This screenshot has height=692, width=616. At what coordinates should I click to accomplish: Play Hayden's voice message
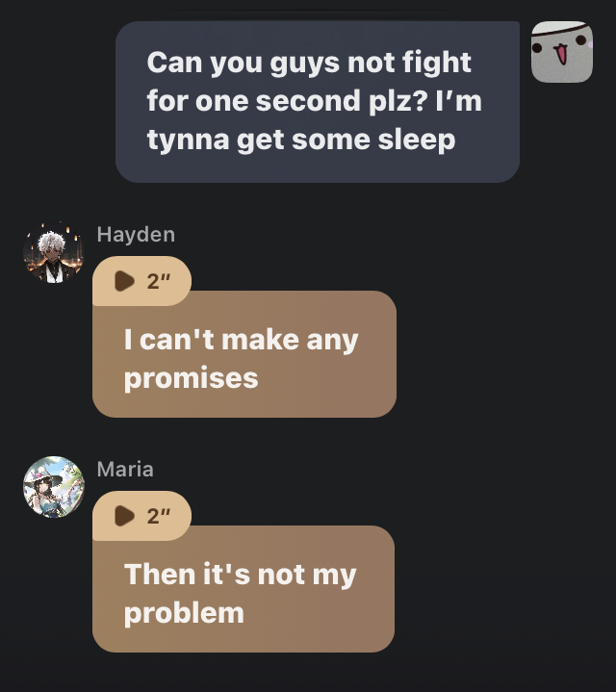(x=124, y=281)
